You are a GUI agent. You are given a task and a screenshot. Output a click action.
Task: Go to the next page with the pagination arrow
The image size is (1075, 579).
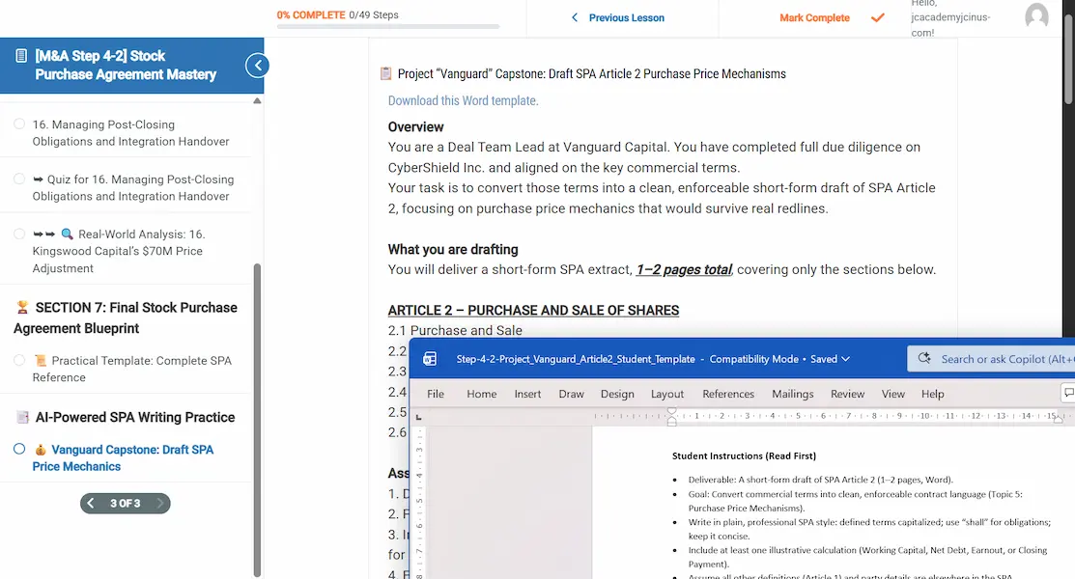tap(159, 503)
